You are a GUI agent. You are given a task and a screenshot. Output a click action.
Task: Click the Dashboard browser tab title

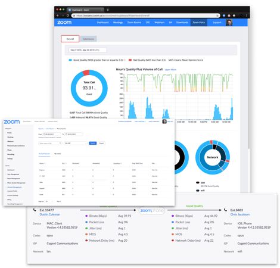(x=80, y=10)
